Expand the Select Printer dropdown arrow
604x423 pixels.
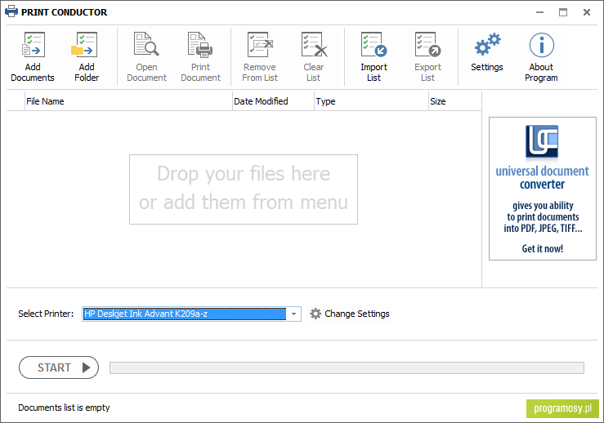coord(293,314)
